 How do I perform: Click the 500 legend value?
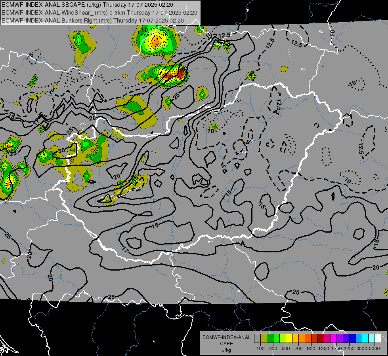point(286,348)
